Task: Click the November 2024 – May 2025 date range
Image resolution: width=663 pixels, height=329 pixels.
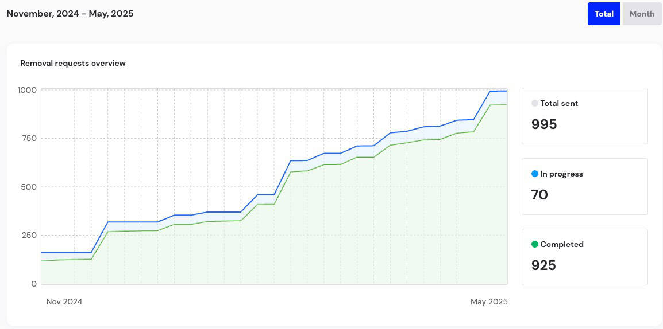Action: point(70,14)
